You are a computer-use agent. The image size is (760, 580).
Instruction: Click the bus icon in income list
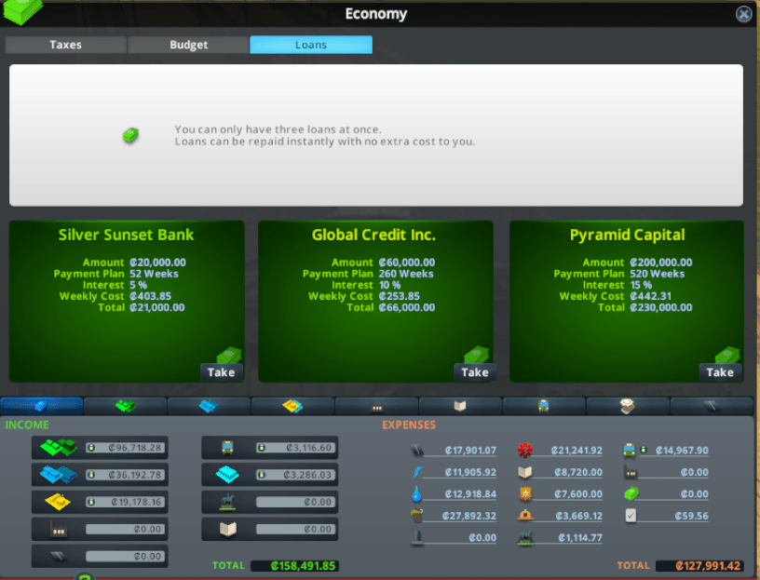click(227, 447)
